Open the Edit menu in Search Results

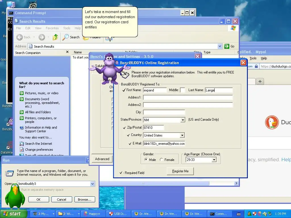tap(28, 28)
